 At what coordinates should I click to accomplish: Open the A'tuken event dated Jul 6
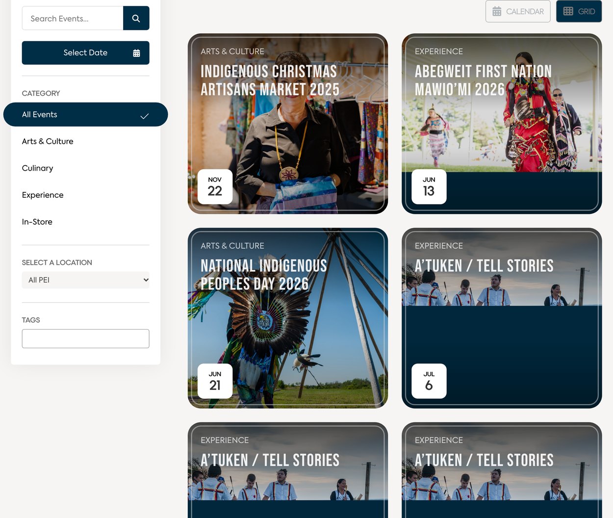click(x=502, y=318)
